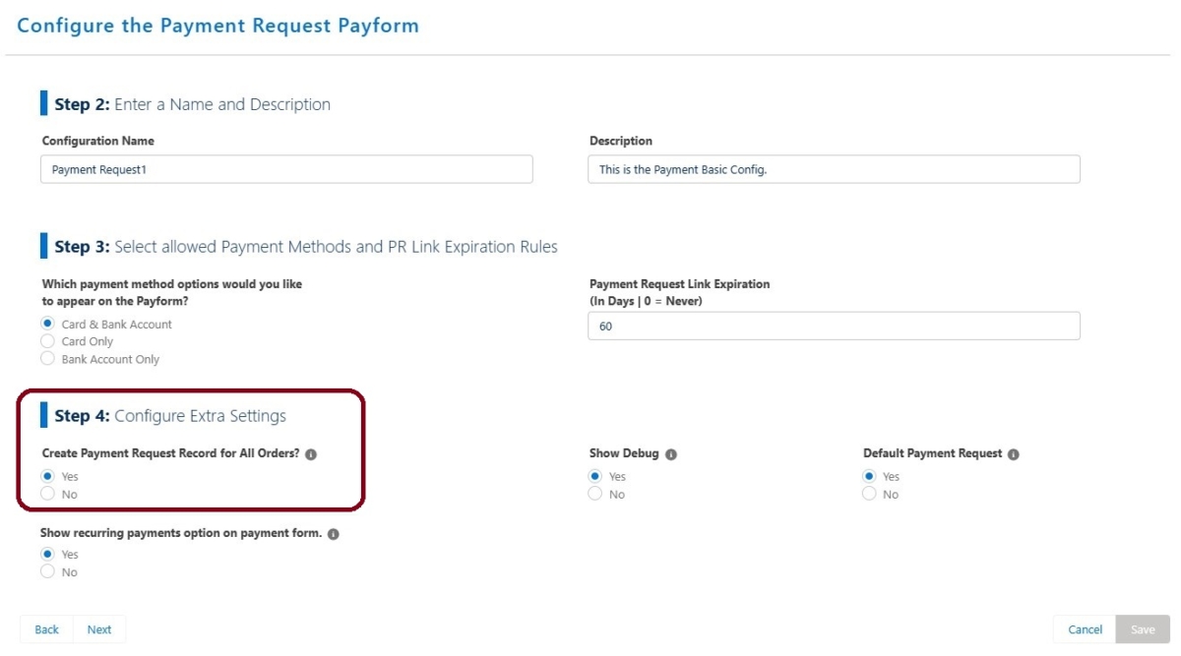This screenshot has height=656, width=1181.
Task: Select the Bank Account Only payment method
Action: (47, 358)
